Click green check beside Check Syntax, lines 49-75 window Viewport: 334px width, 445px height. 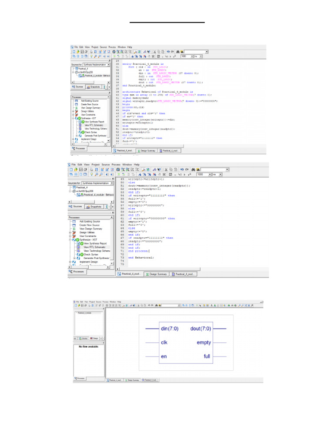click(82, 254)
